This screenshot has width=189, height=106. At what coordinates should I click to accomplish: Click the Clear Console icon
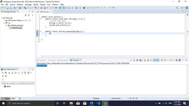point(145,60)
